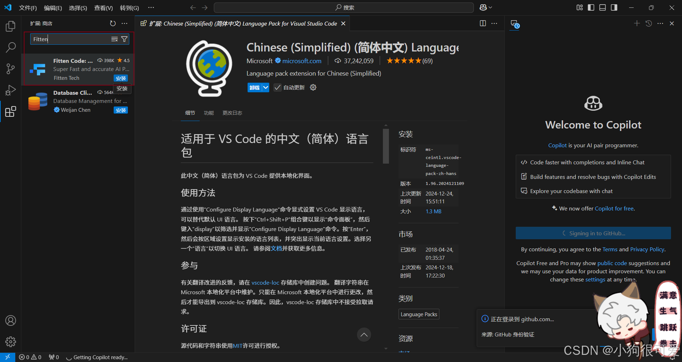Open the extension filter funnel
The height and width of the screenshot is (362, 682).
pyautogui.click(x=124, y=39)
